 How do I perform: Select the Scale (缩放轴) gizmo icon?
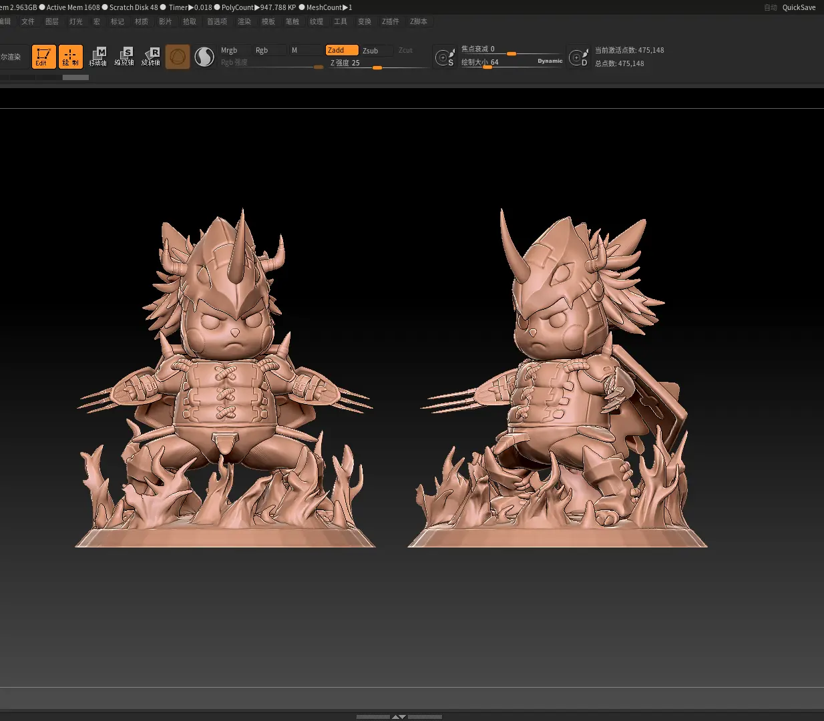point(124,57)
